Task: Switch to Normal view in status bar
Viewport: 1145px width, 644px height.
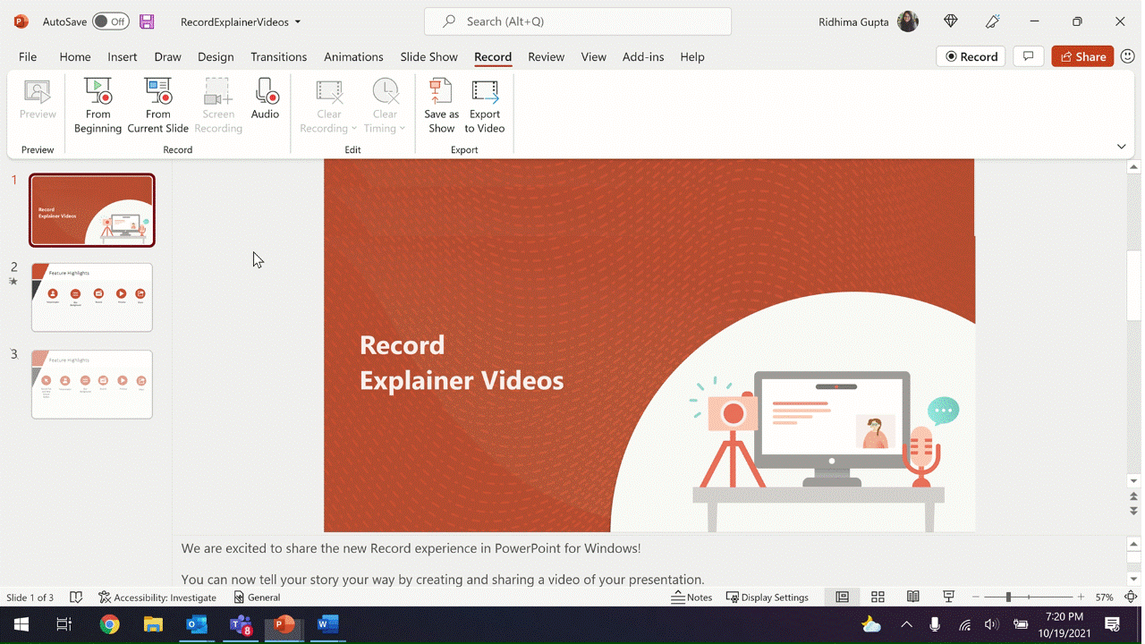Action: [x=842, y=597]
